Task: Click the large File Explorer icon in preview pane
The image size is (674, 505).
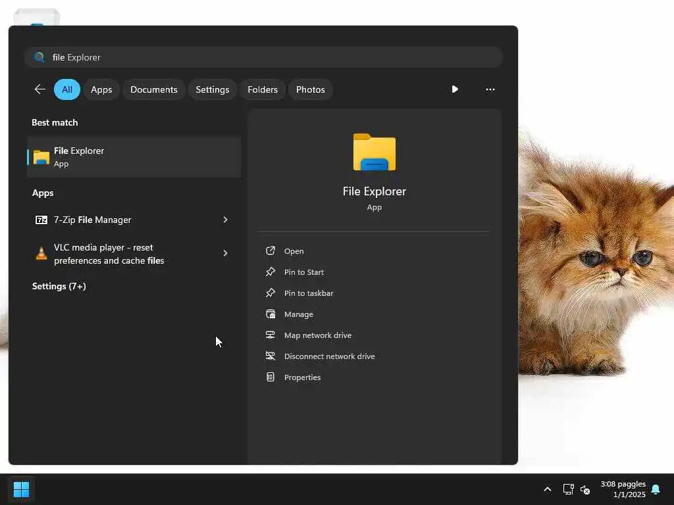Action: point(375,152)
